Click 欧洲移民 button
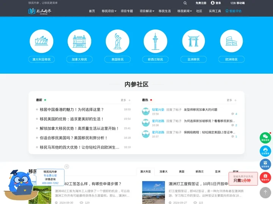Viewport: 273px width, 204px height. tap(231, 59)
